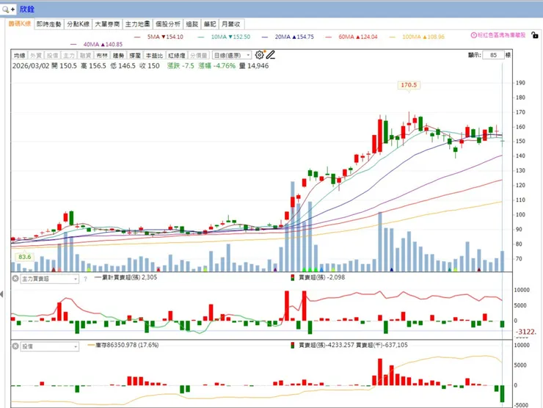Open chart settings gear icon
Image resolution: width=543 pixels, height=408 pixels.
(x=259, y=55)
